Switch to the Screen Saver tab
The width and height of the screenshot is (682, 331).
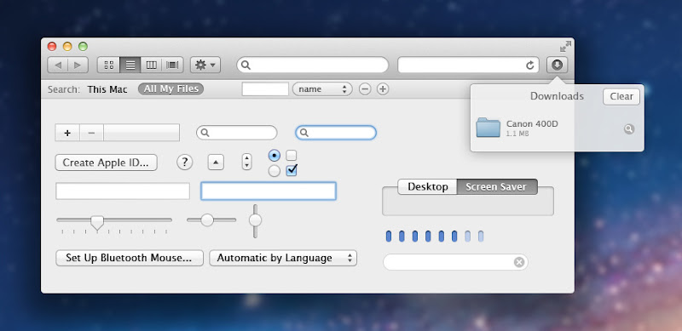[x=497, y=187]
